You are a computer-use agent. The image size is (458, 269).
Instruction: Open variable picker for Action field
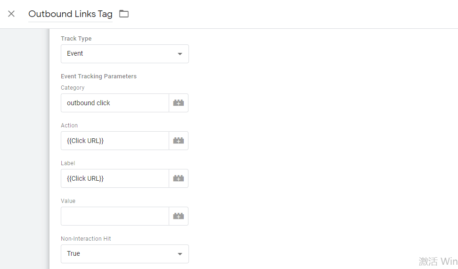click(179, 141)
